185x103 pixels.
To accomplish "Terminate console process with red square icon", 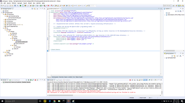I will [x=130, y=80].
